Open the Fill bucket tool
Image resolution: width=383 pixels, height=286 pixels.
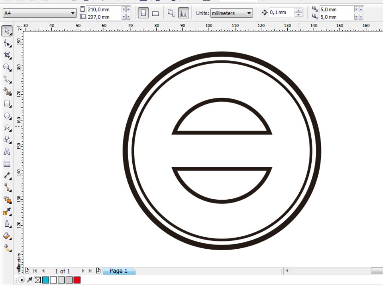pos(7,236)
